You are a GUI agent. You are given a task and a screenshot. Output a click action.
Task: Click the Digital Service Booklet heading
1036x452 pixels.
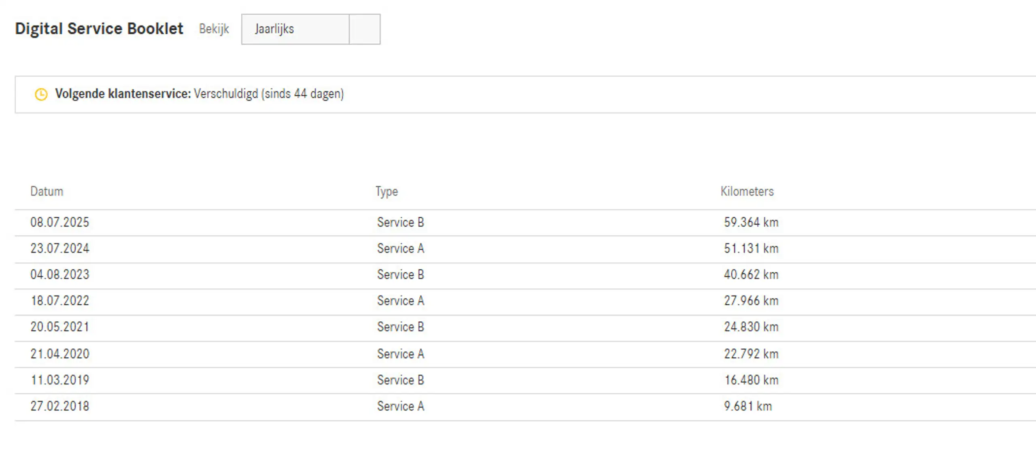click(99, 29)
